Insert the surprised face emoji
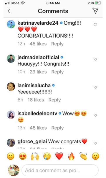 click(95, 156)
